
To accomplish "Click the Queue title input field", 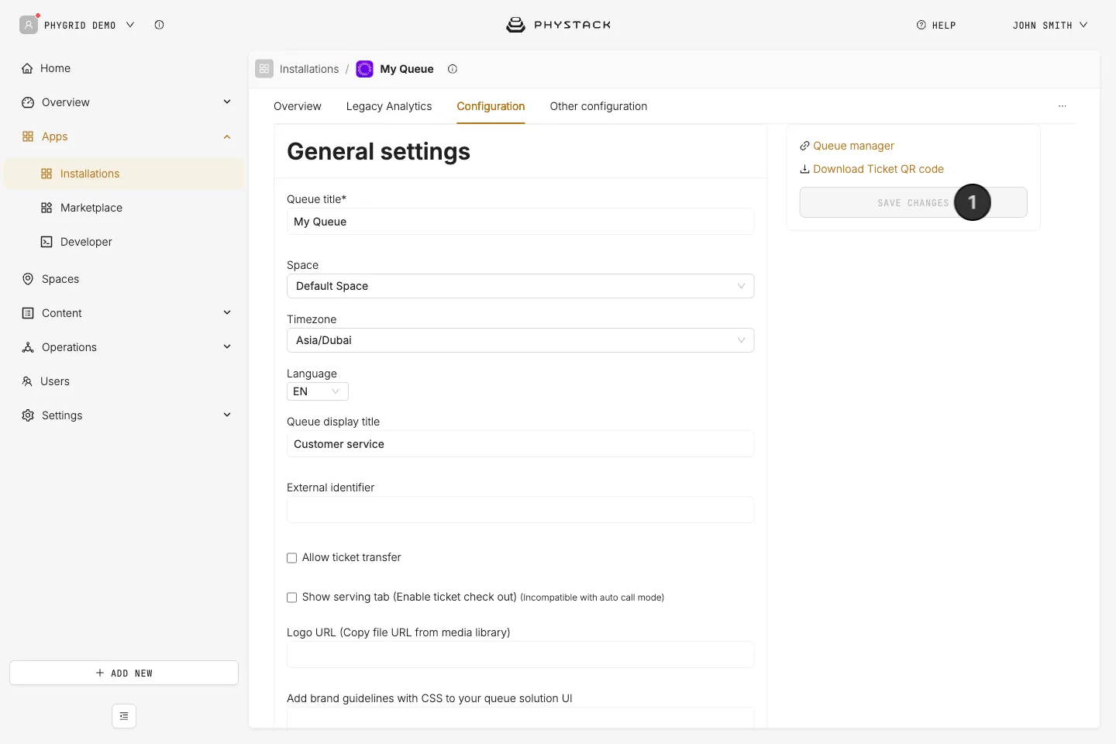I will tap(520, 222).
